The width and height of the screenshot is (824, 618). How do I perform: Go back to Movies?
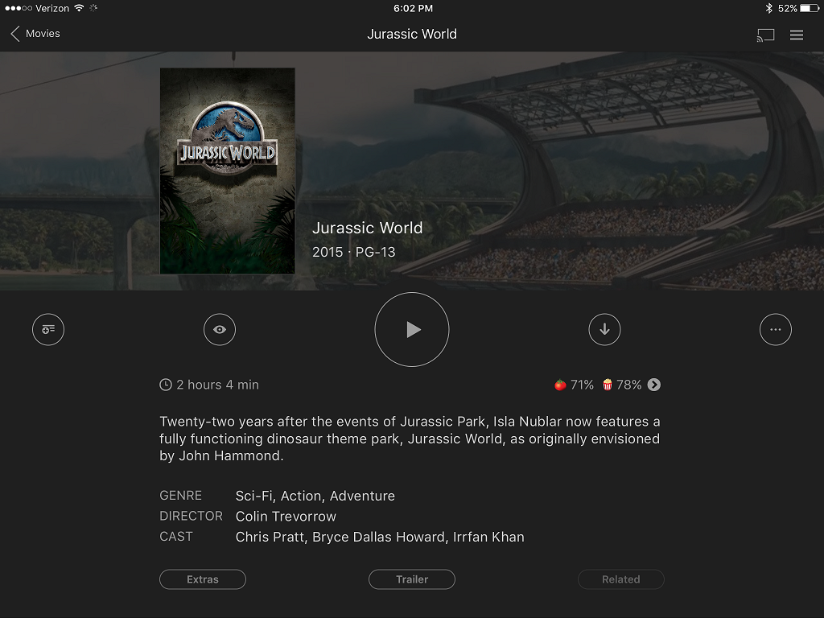pyautogui.click(x=35, y=34)
